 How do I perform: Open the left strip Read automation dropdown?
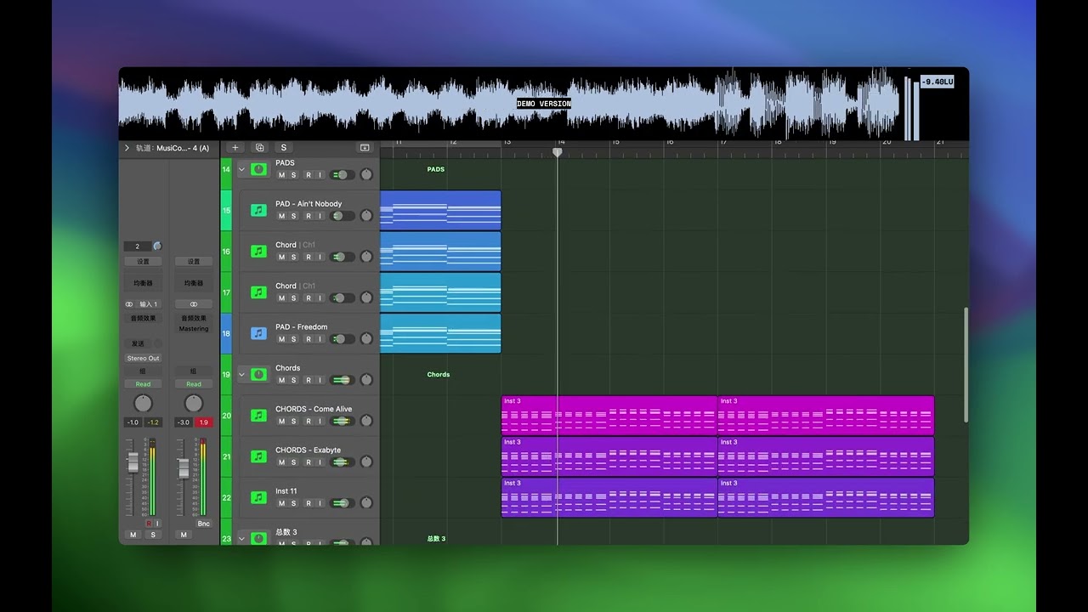143,384
